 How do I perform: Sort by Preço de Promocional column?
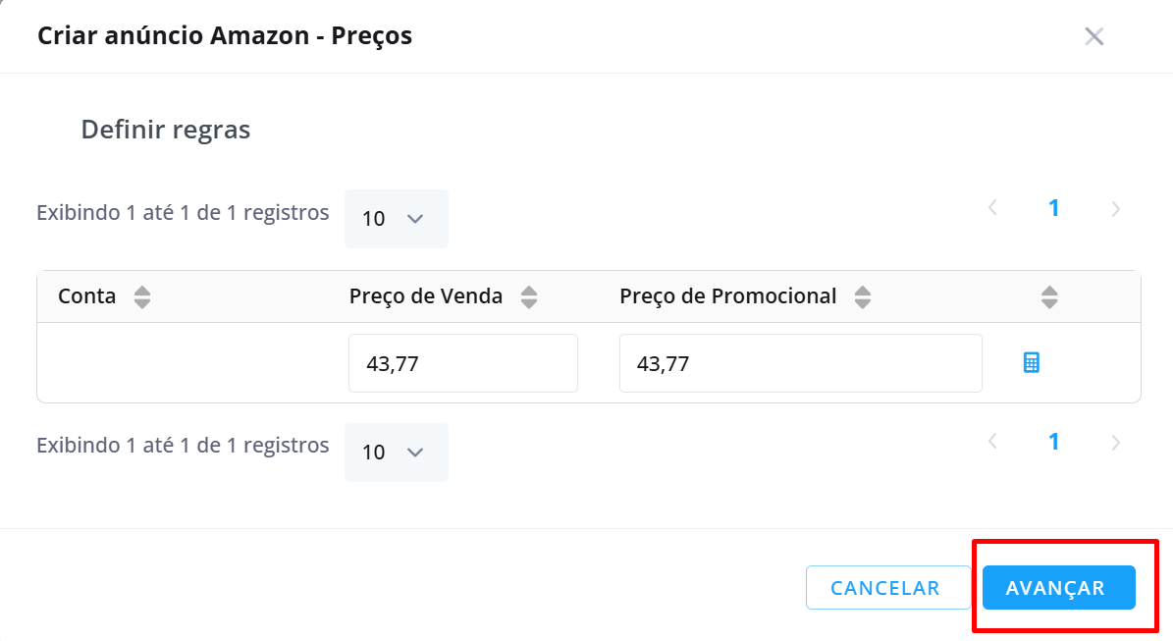click(x=863, y=296)
